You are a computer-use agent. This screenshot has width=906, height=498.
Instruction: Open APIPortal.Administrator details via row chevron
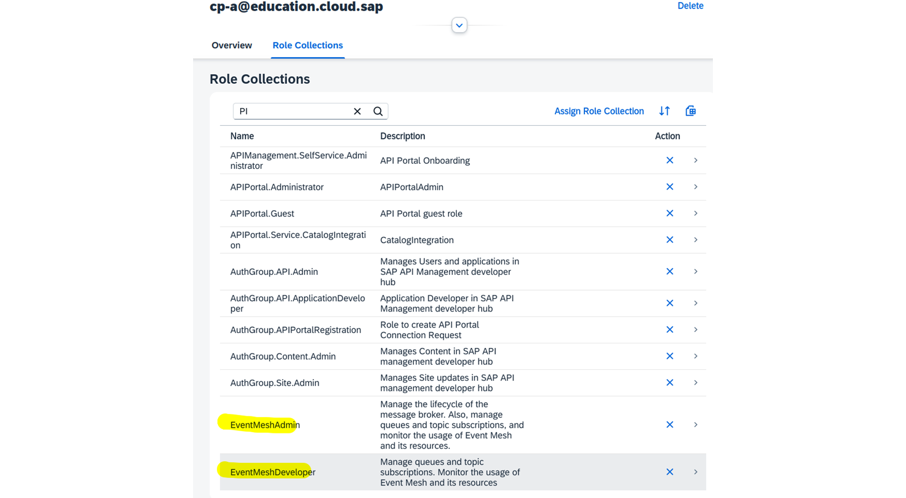click(695, 187)
